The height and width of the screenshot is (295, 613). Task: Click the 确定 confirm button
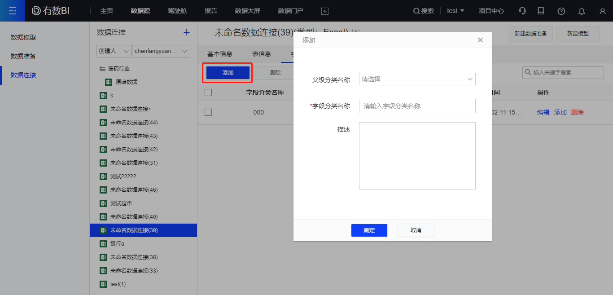pyautogui.click(x=369, y=230)
